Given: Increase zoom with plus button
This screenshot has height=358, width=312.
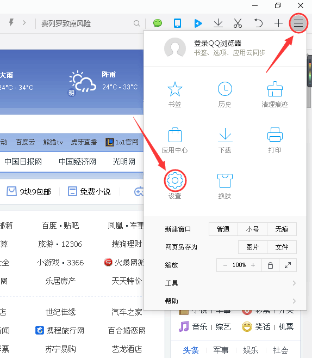Looking at the screenshot, I should 253,265.
